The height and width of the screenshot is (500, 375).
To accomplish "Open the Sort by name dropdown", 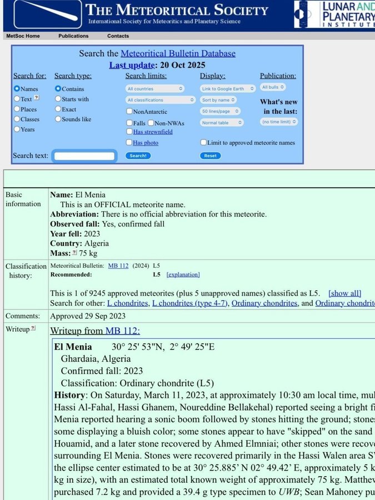I will point(218,100).
